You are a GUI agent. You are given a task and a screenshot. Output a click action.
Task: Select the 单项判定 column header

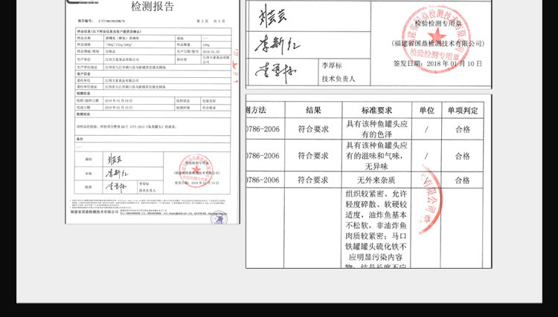point(461,109)
